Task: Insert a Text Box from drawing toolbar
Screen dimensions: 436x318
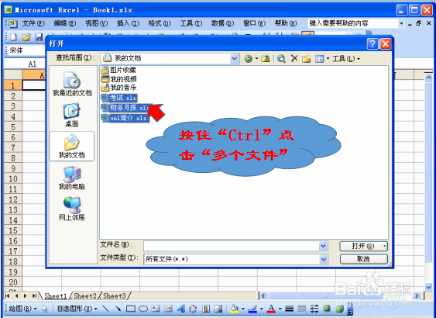Action: (156, 309)
